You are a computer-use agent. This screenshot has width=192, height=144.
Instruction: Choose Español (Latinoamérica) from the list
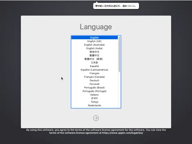94,70
